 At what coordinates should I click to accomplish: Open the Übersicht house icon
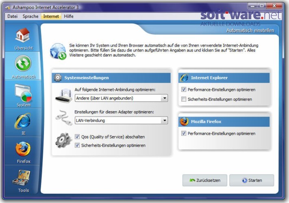point(23,35)
